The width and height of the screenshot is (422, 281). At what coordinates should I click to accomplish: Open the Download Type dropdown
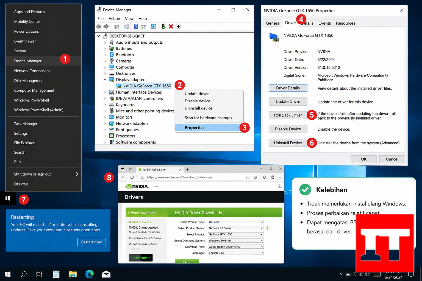235,247
